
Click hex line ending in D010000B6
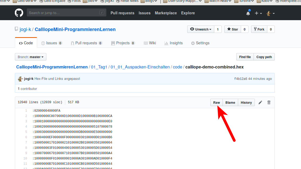[72, 137]
